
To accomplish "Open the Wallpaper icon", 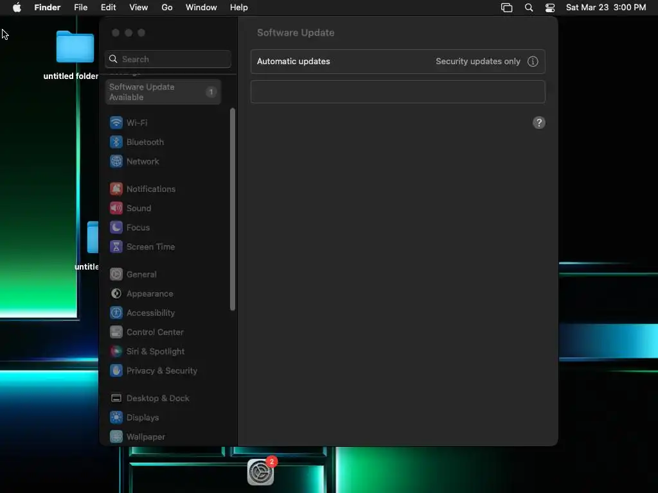I will tap(116, 437).
